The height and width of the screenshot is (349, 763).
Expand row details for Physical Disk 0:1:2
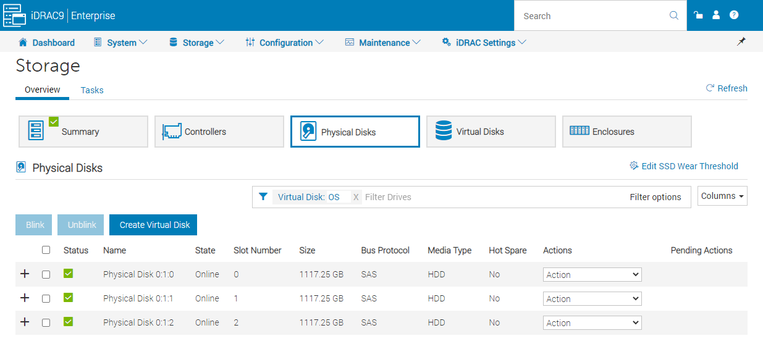coord(25,322)
